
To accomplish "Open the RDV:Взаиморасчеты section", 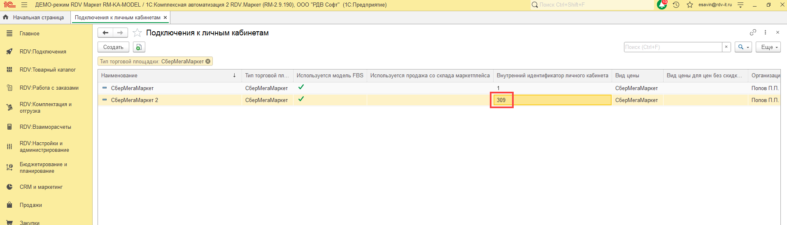I will [x=45, y=127].
